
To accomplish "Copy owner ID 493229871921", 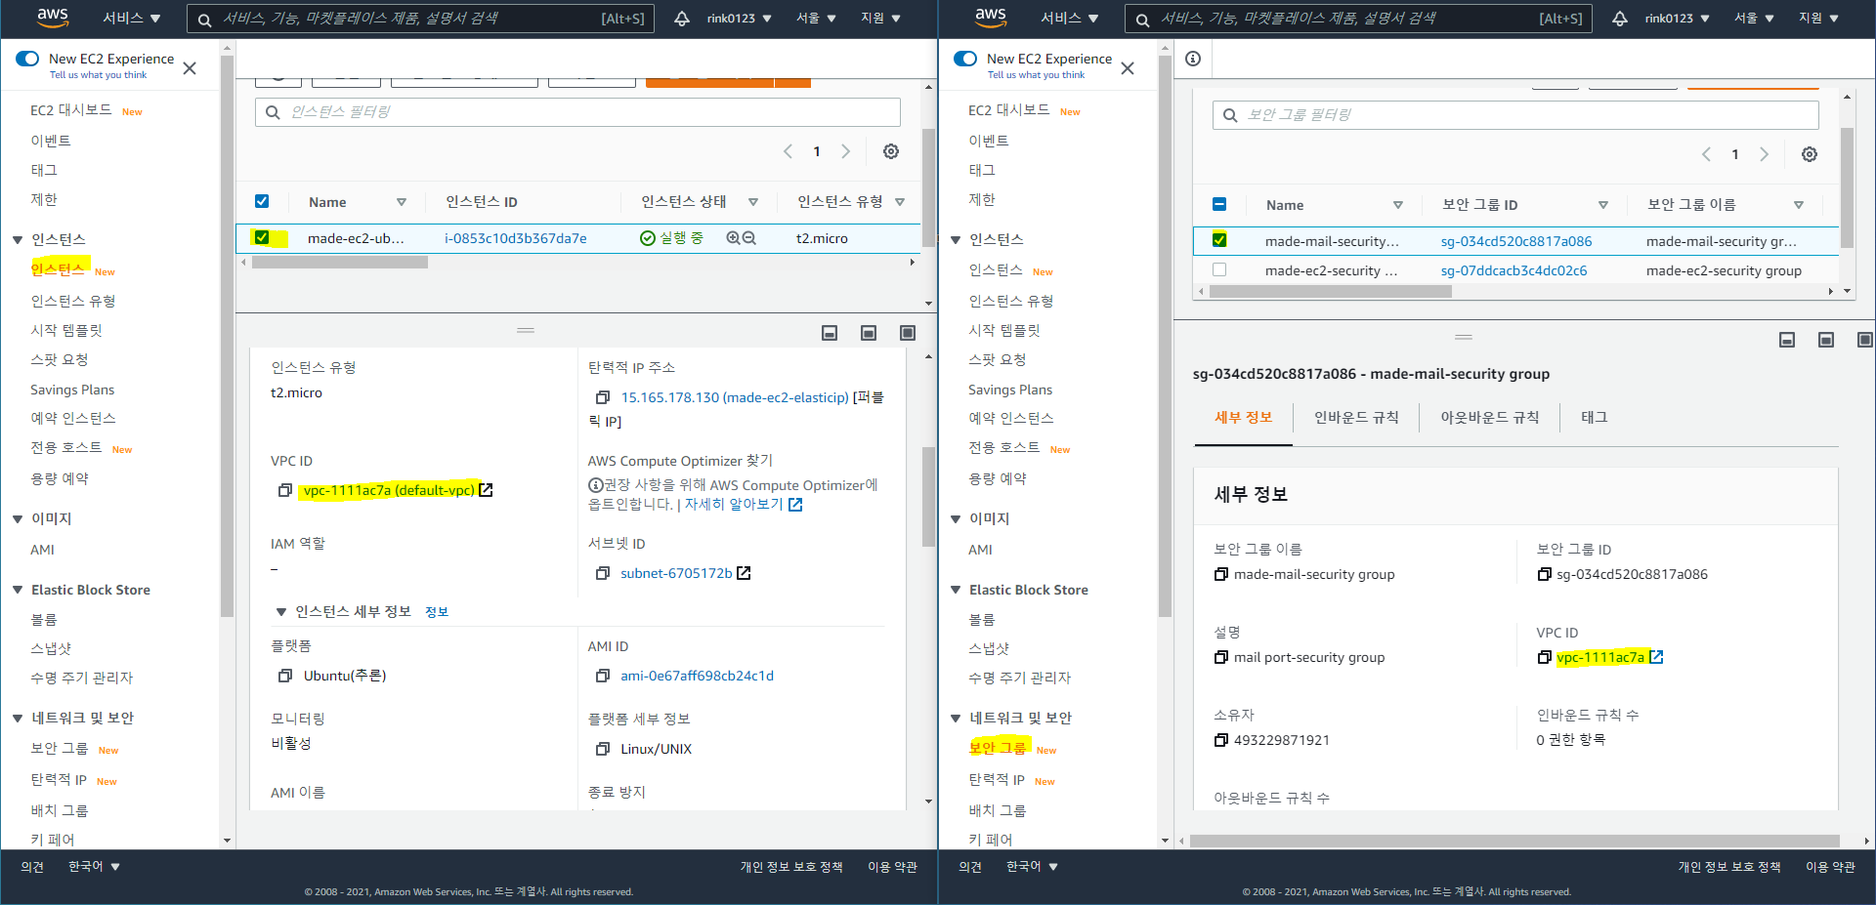I will (1221, 740).
